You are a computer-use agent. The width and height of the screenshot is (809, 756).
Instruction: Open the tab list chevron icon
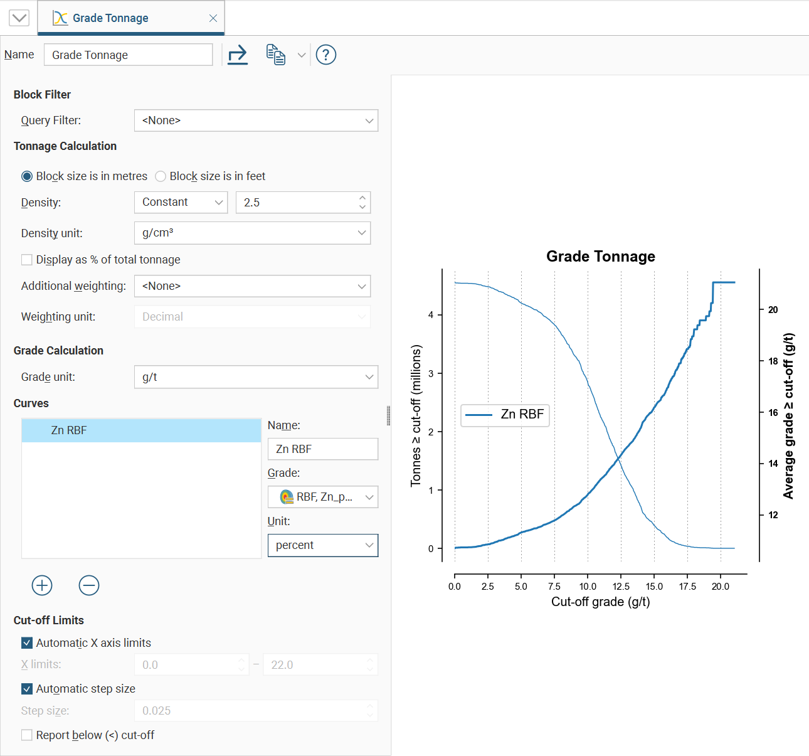(x=19, y=18)
